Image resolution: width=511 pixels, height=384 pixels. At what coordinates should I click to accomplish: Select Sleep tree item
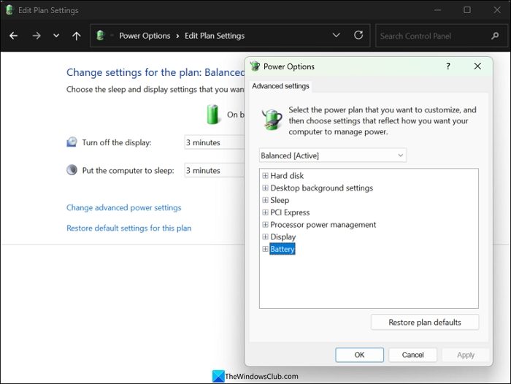click(280, 200)
